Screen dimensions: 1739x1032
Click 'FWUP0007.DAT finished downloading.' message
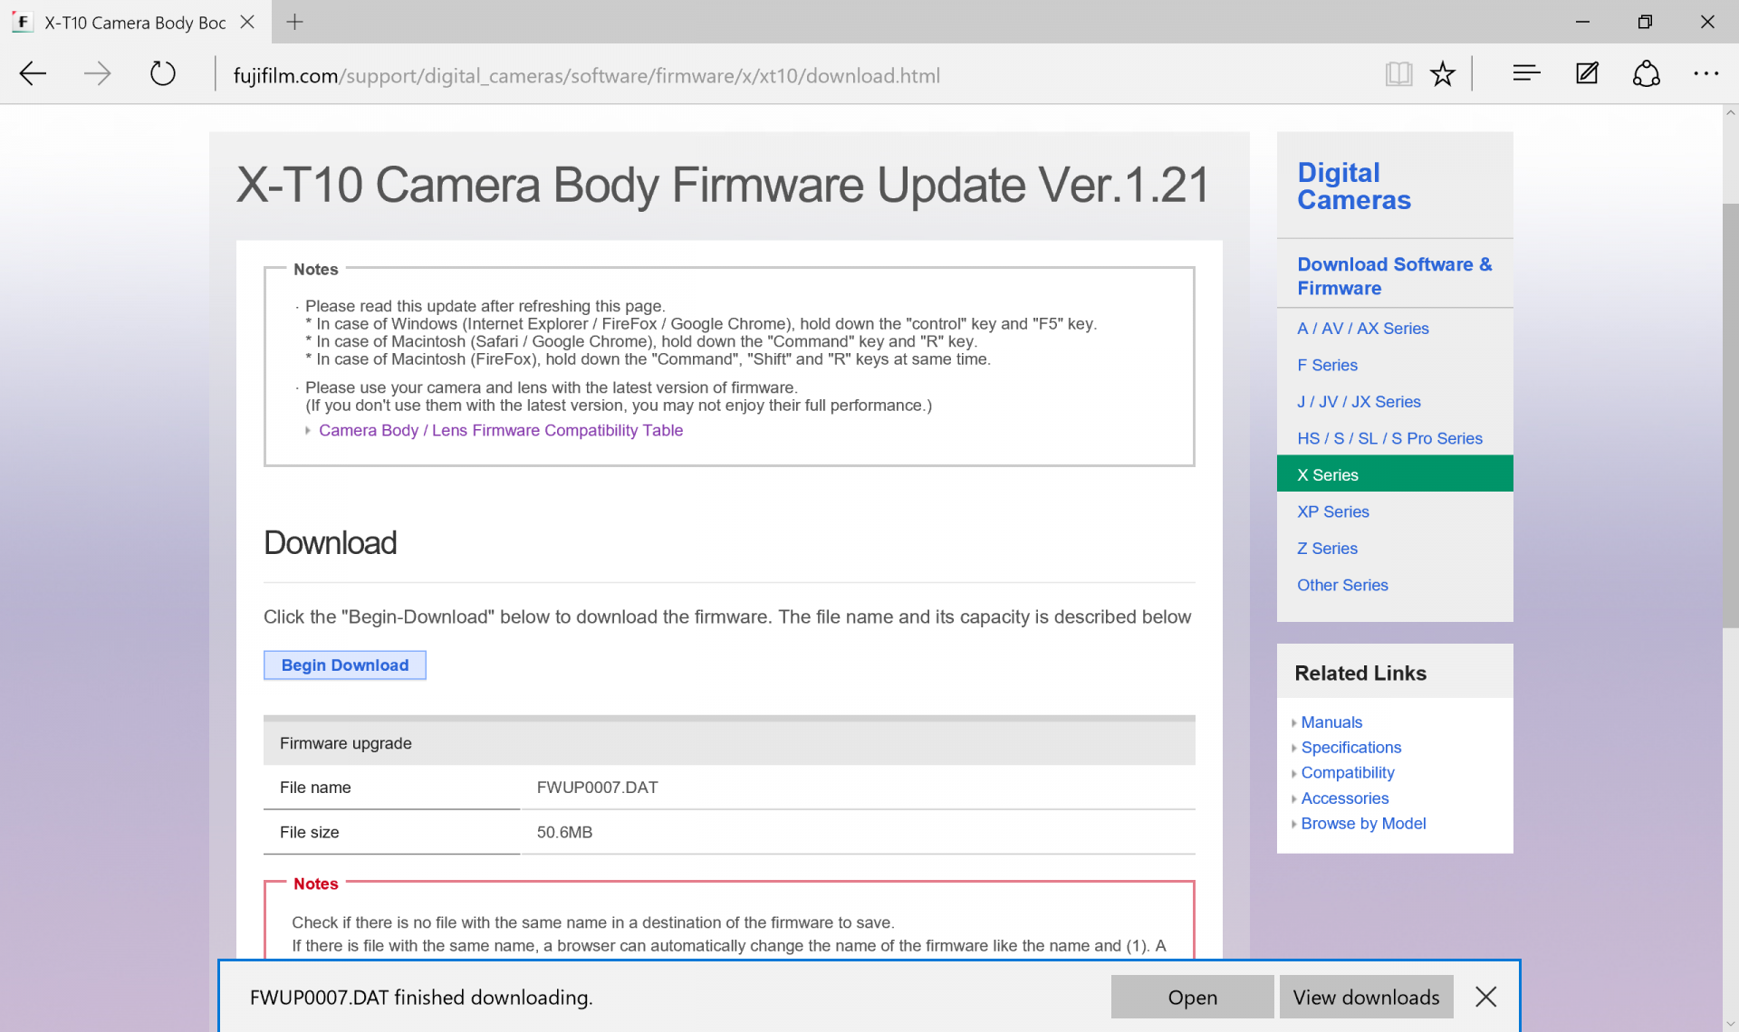421,998
